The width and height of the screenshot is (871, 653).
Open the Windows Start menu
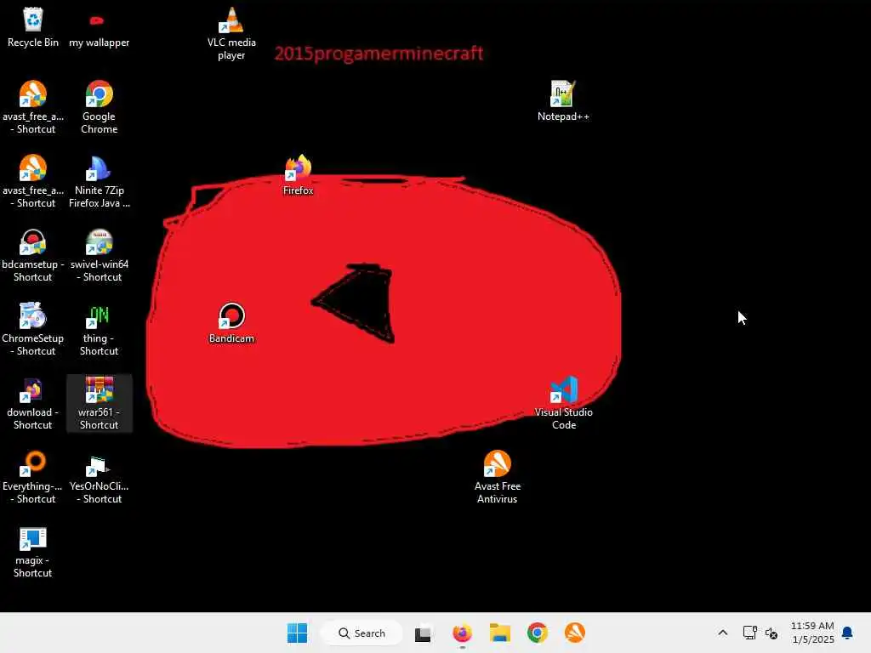(297, 633)
